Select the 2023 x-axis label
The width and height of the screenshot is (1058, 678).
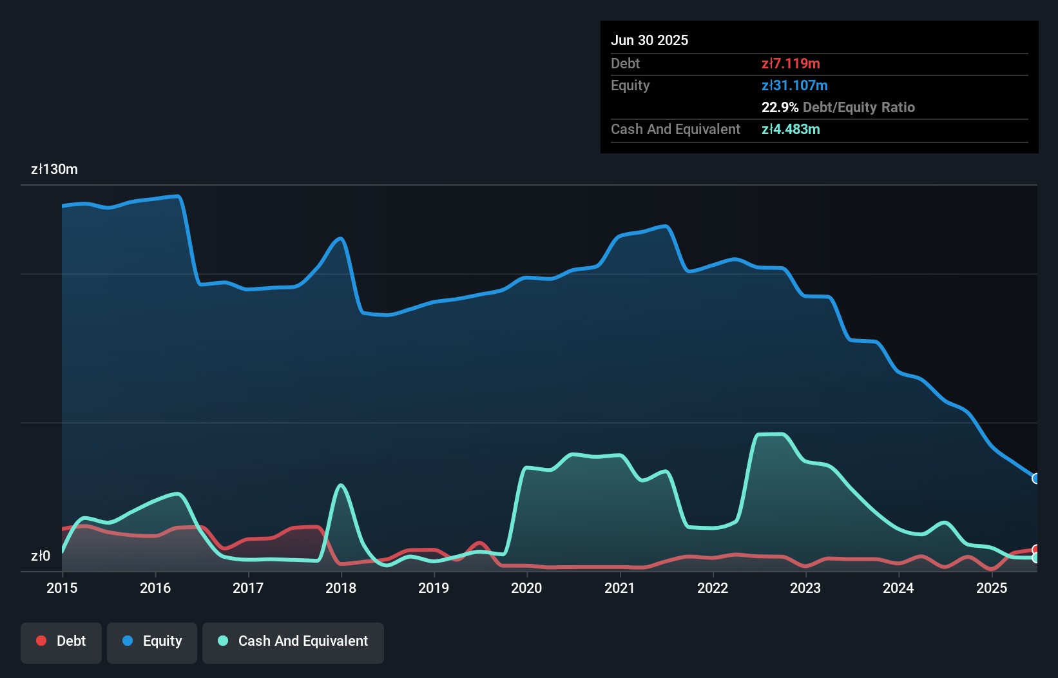coord(805,588)
